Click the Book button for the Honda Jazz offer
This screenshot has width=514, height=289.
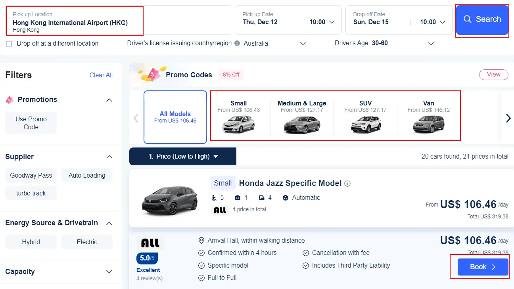[x=482, y=267]
